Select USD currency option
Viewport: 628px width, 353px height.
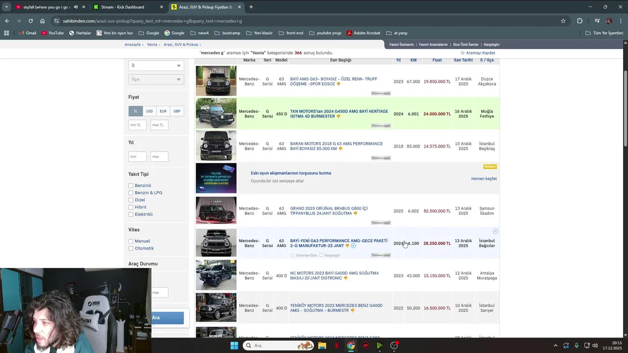coord(149,111)
